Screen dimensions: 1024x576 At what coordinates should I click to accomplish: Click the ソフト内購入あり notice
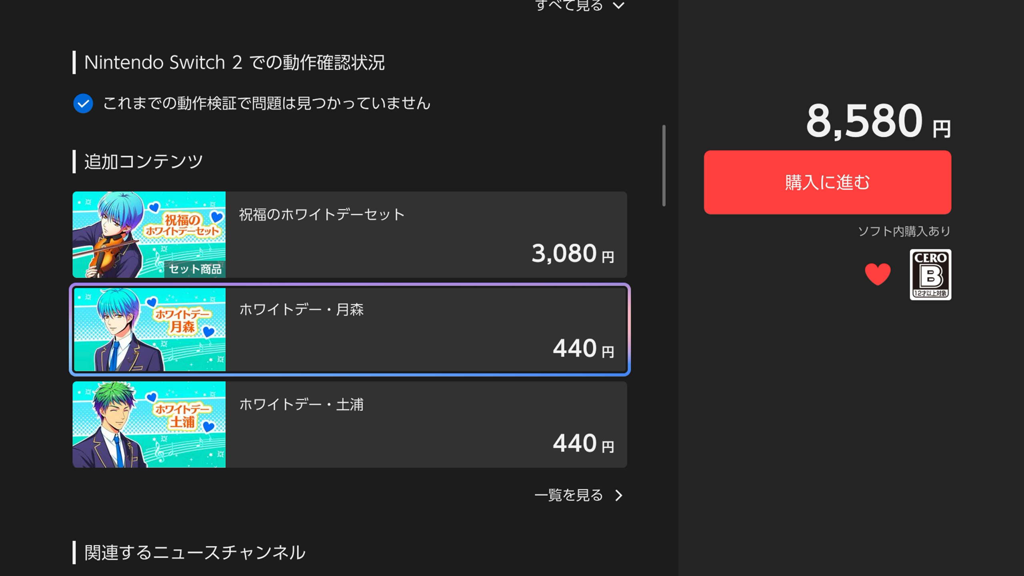click(x=904, y=231)
